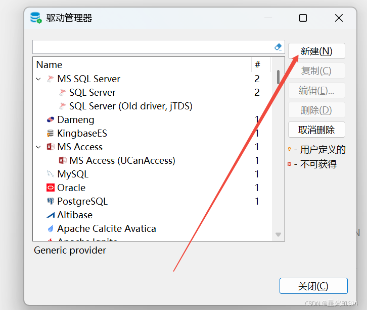367x310 pixels.
Task: Click the MySQL dolphin icon
Action: click(x=51, y=174)
